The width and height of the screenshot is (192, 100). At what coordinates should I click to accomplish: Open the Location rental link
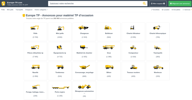click(165, 10)
